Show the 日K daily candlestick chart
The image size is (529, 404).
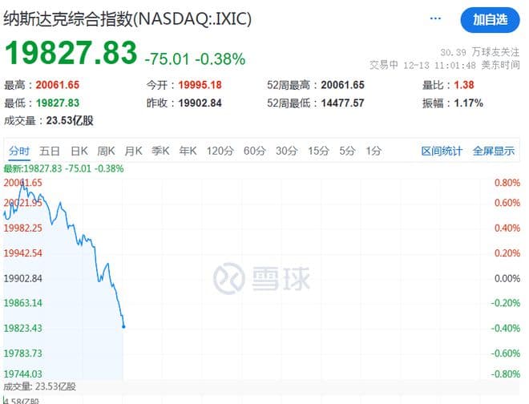(x=79, y=151)
